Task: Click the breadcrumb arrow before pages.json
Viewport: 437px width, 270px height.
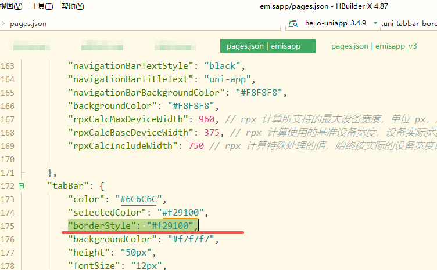Action: click(3, 24)
